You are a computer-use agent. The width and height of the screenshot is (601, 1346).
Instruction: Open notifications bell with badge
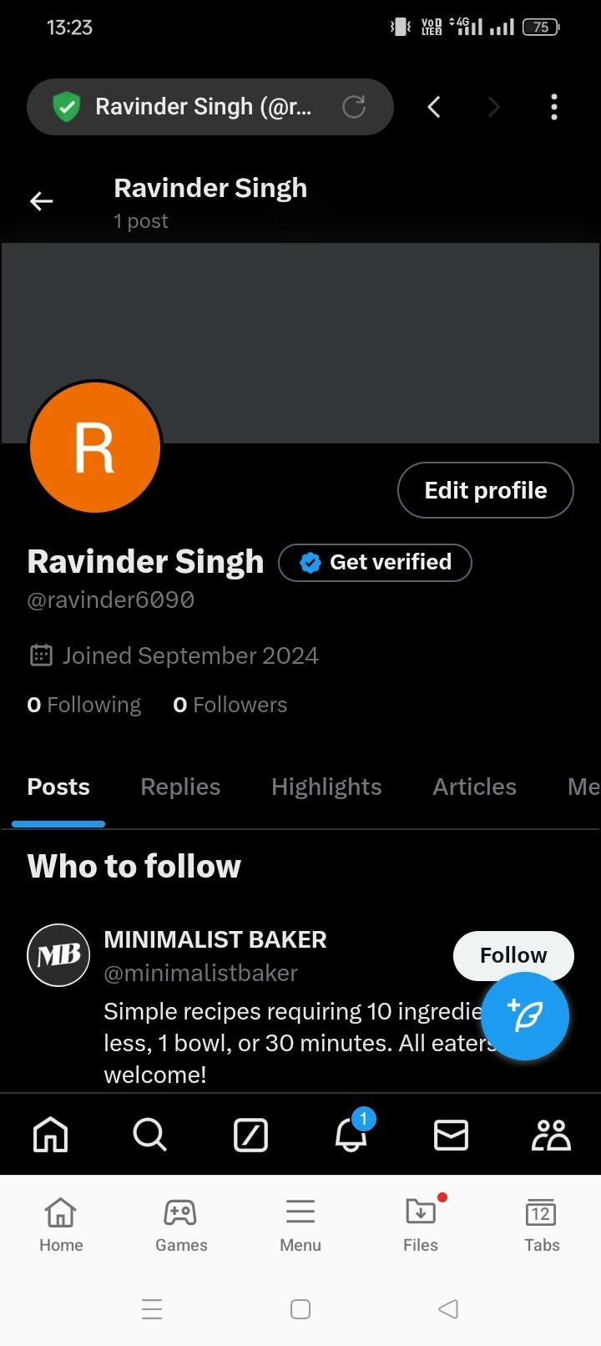click(351, 1135)
